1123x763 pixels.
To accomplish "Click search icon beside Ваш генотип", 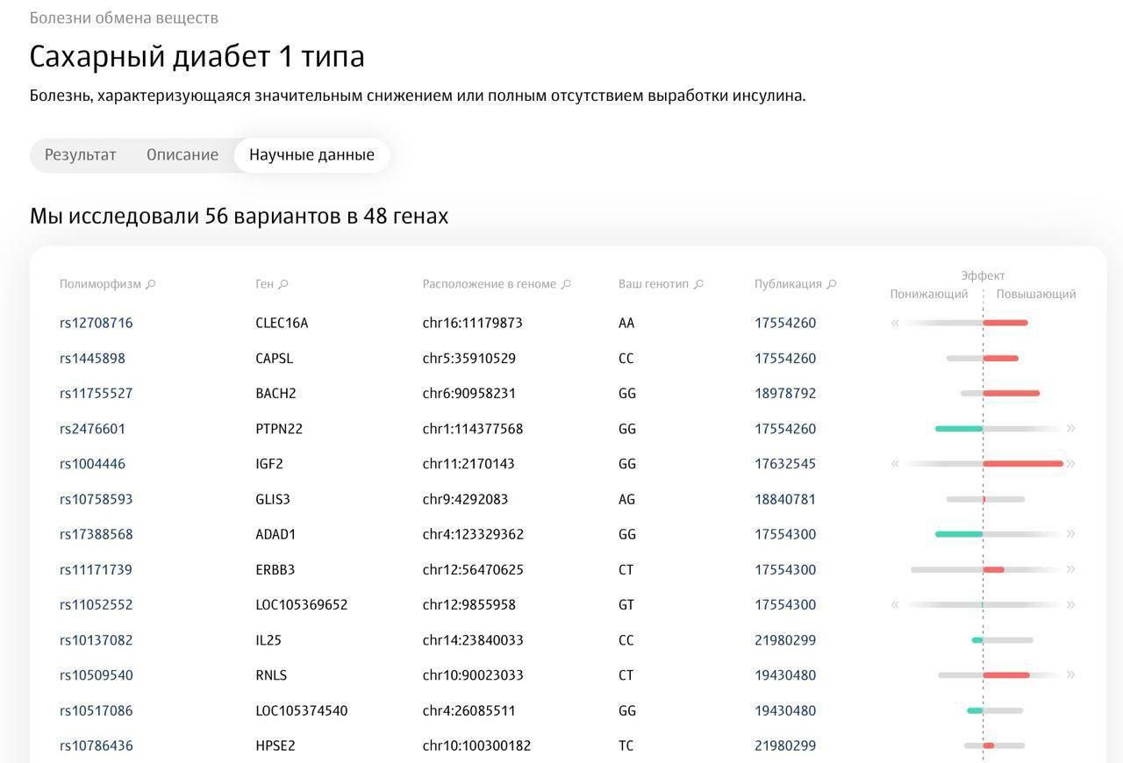I will (x=698, y=284).
